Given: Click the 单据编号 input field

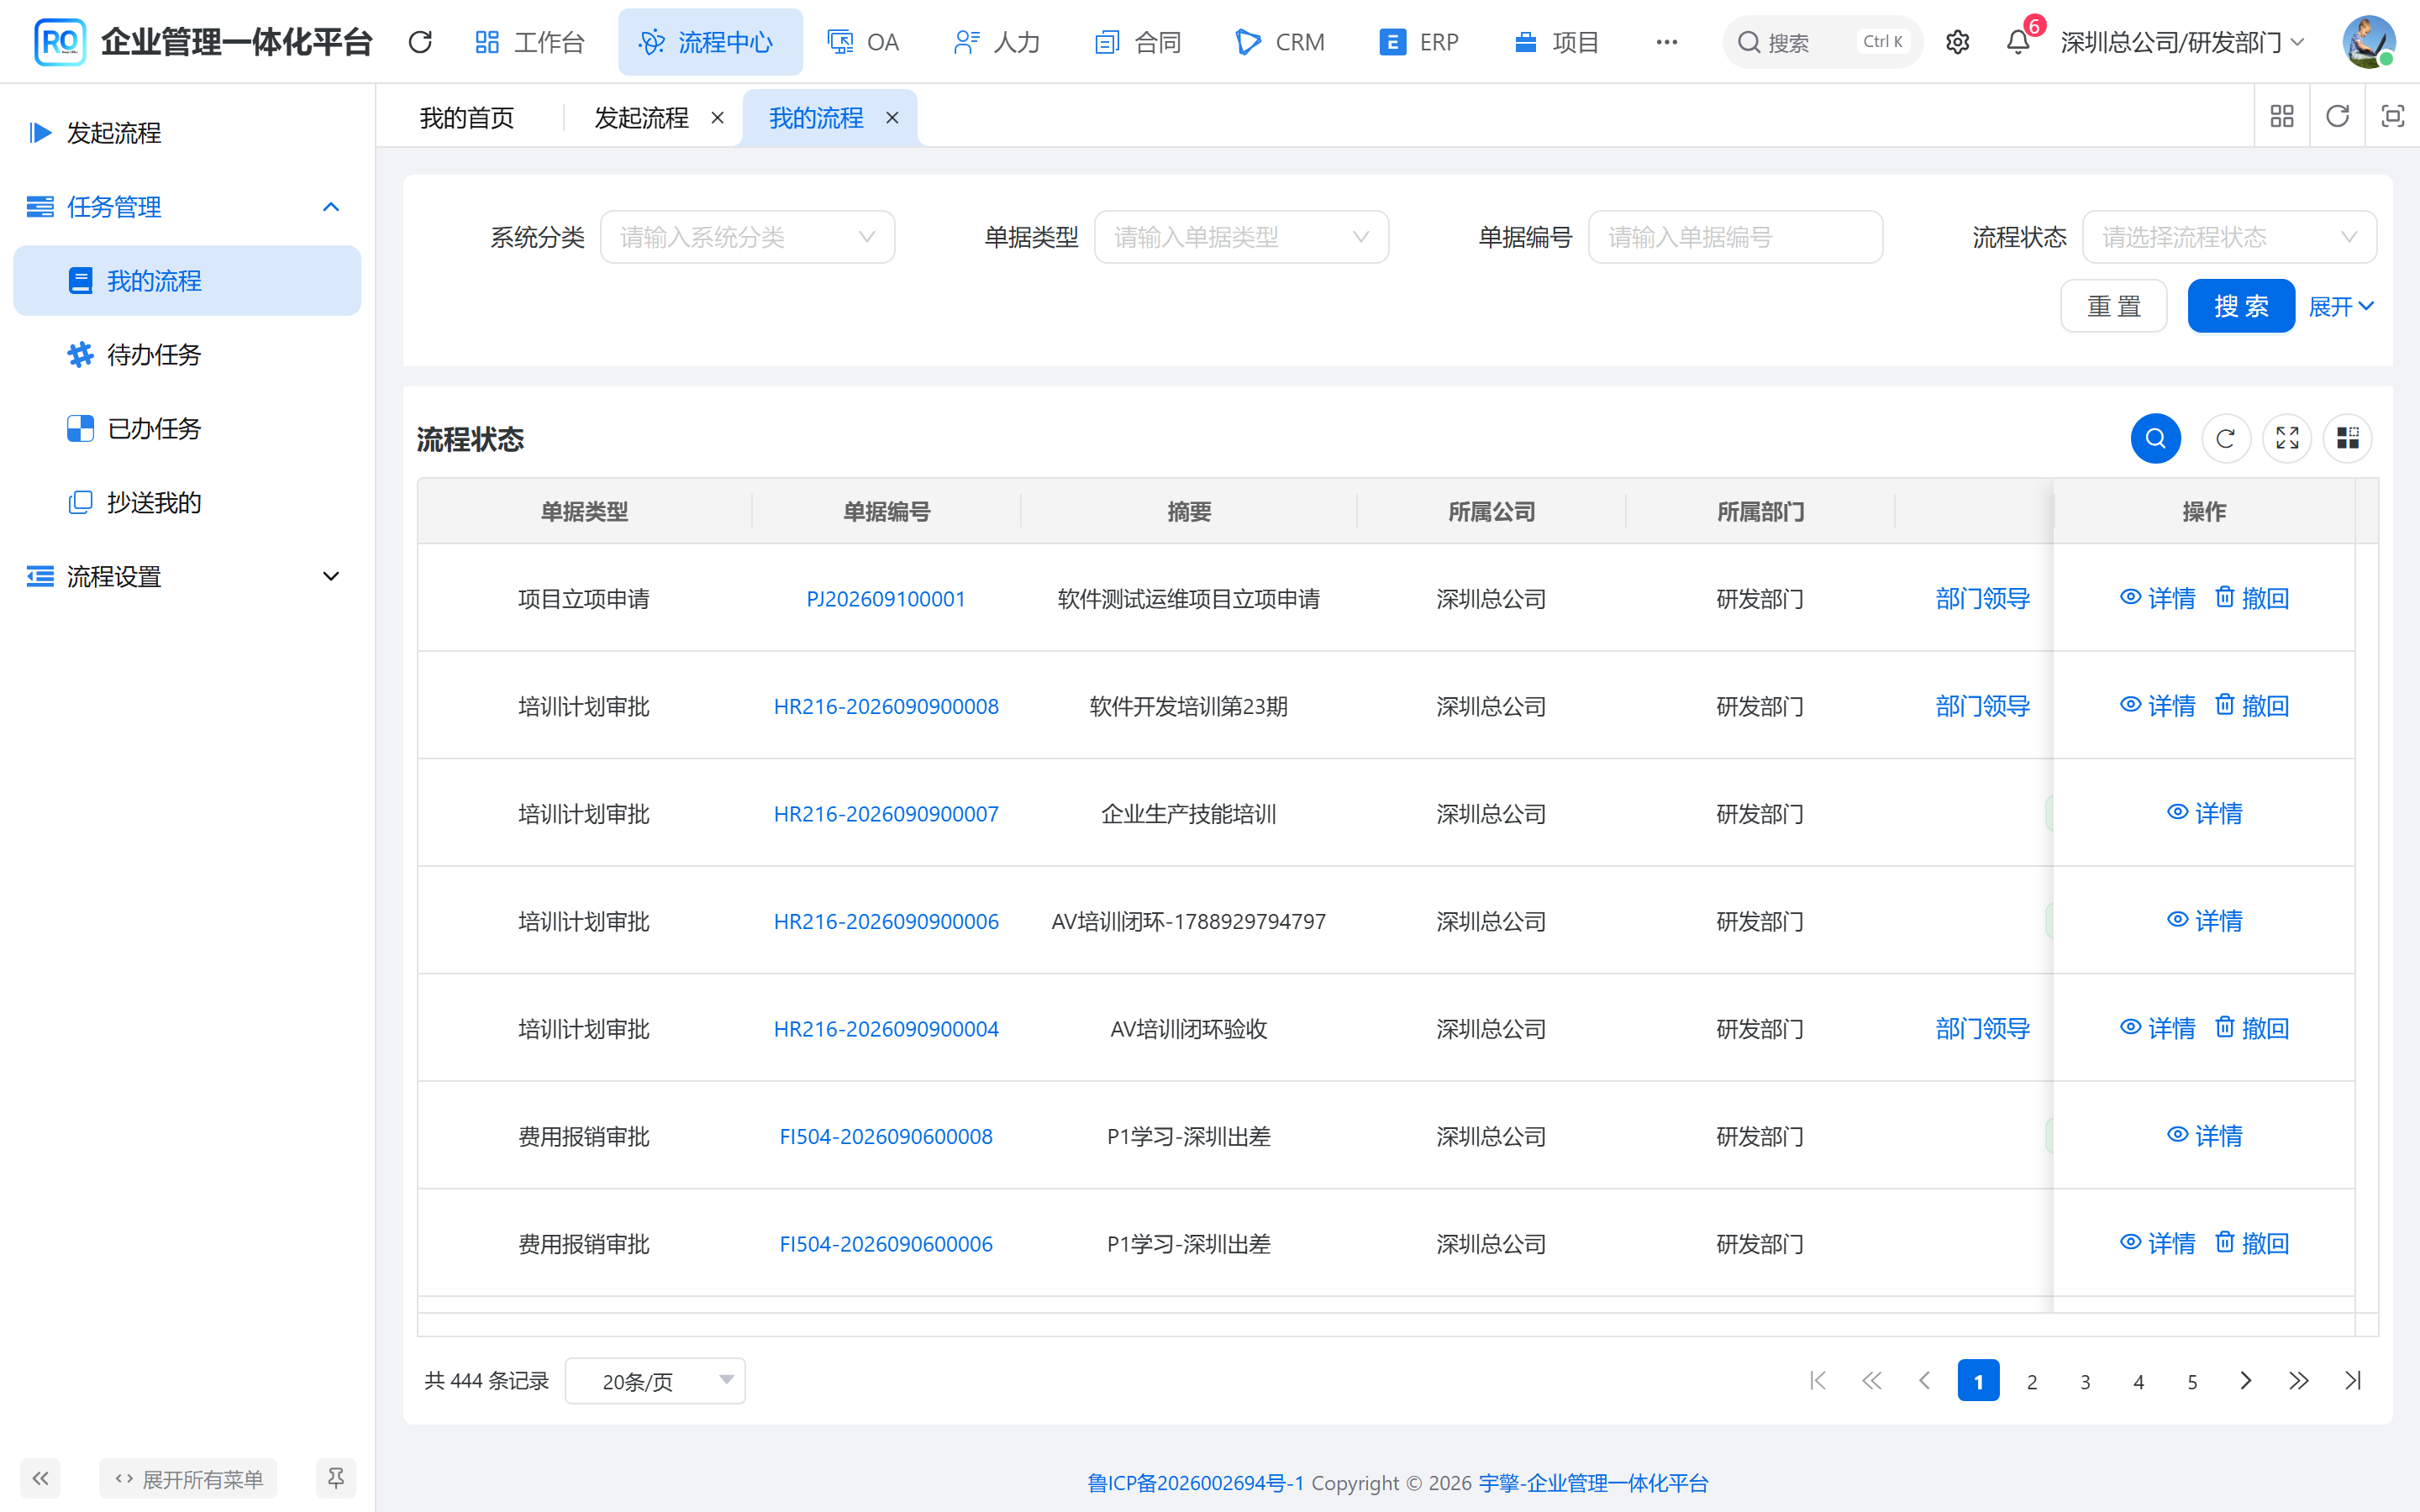Looking at the screenshot, I should coord(1735,237).
